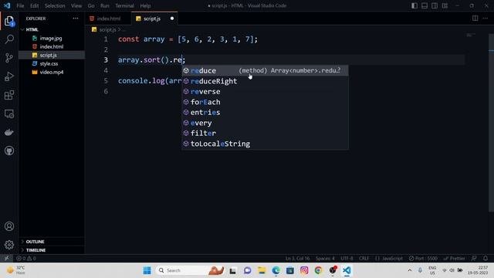Open the View menu

[x=76, y=5]
